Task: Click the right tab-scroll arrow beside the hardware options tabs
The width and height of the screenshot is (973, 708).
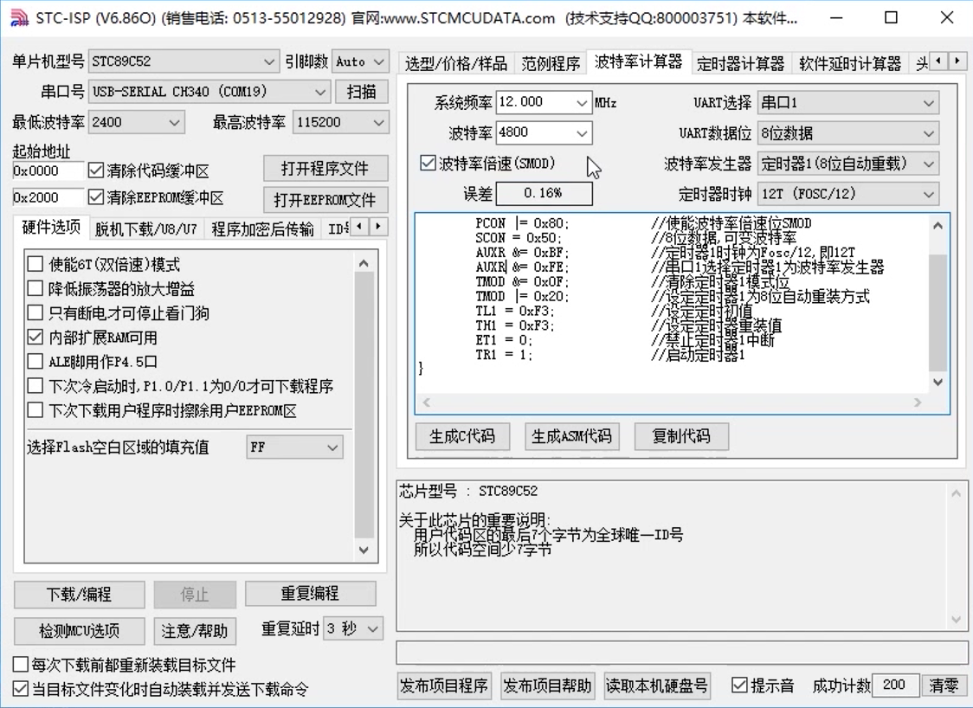Action: point(378,227)
